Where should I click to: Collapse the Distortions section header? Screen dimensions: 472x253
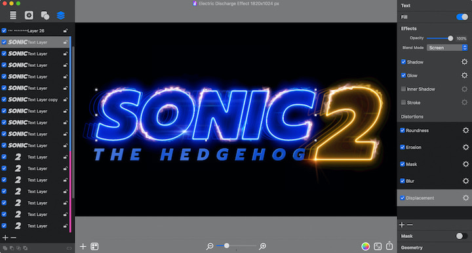tap(412, 117)
